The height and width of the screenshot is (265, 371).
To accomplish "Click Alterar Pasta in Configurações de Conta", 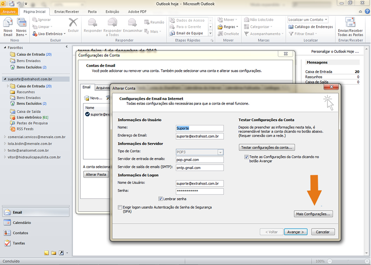I will 96,174.
